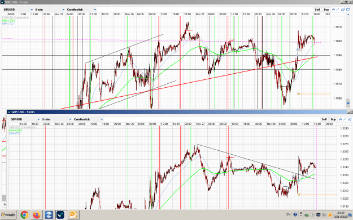This screenshot has width=353, height=220.
Task: Click EMA (72) legend label in EUR/USD chart
Action: pos(8,23)
